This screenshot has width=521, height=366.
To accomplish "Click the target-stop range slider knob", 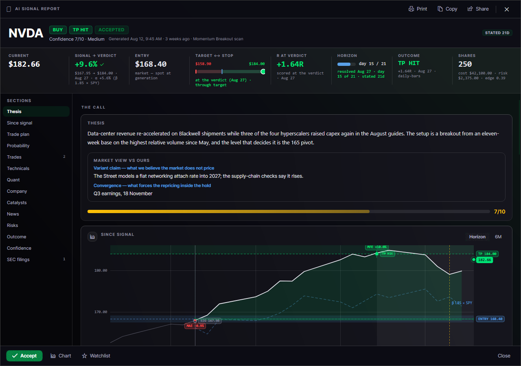I will (x=263, y=72).
